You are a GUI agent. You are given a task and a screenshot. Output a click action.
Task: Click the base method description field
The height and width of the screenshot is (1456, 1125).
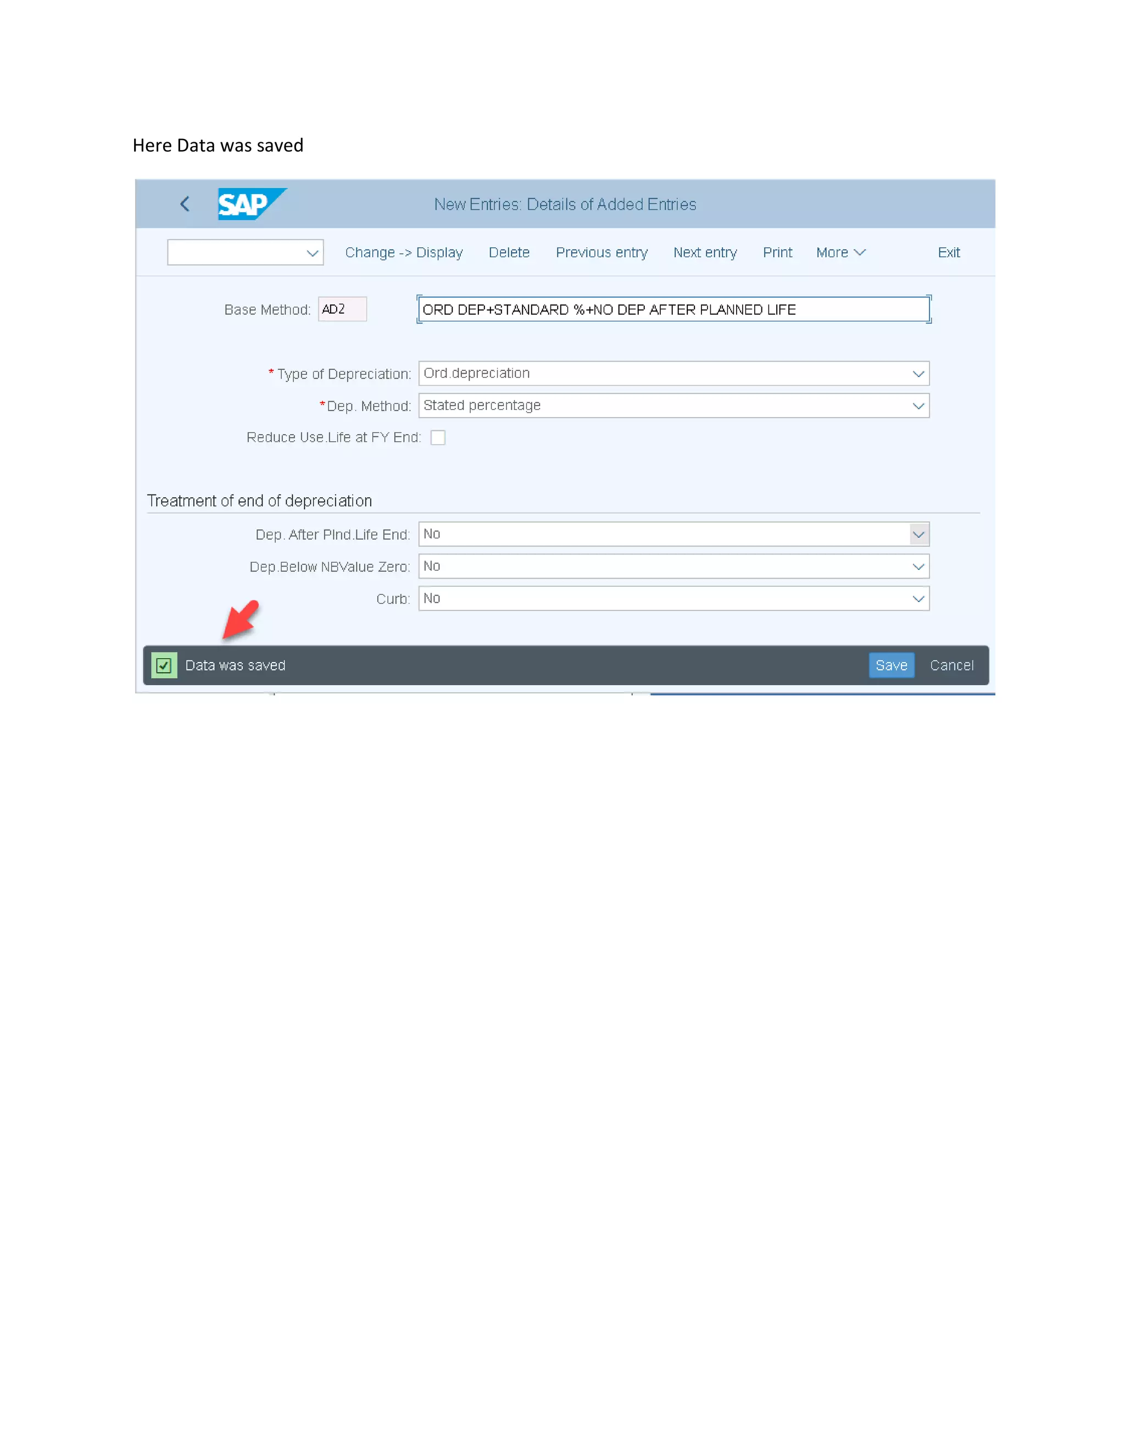tap(673, 309)
